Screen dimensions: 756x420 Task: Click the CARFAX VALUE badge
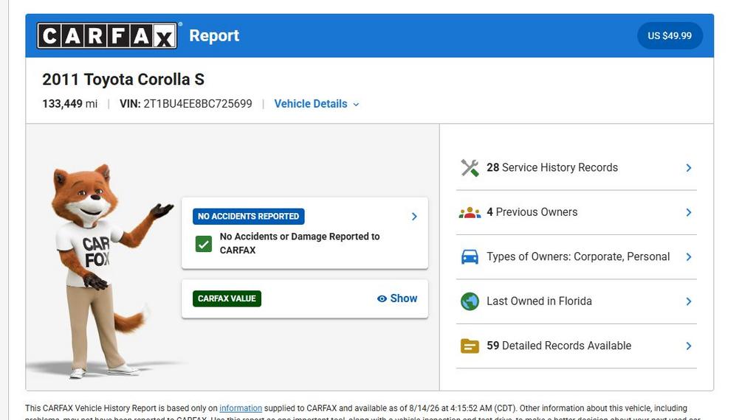[227, 298]
